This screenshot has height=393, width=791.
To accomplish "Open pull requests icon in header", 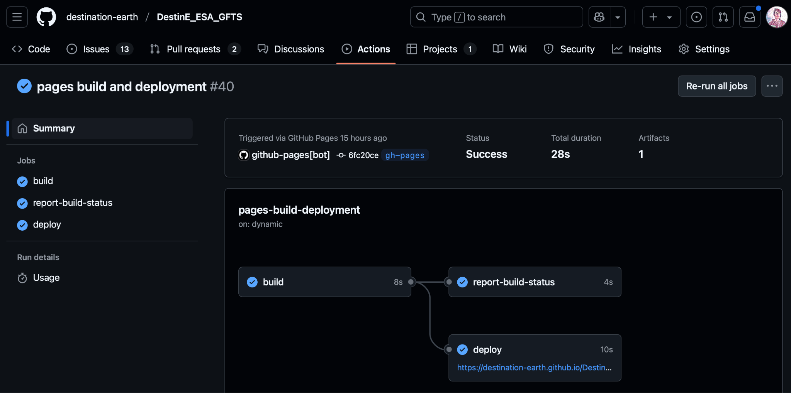I will coord(723,17).
